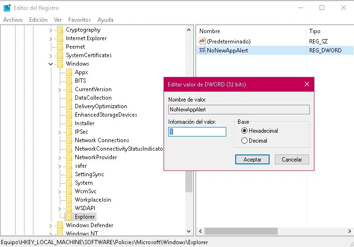Click the Installer folder icon
The height and width of the screenshot is (247, 354).
pyautogui.click(x=69, y=123)
